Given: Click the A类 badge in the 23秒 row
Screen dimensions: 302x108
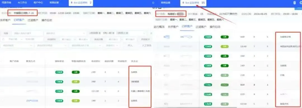Looking at the screenshot, I should [75, 72].
